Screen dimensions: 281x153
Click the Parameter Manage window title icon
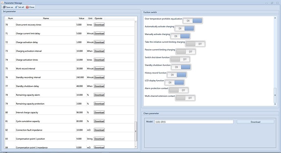point(2,3)
